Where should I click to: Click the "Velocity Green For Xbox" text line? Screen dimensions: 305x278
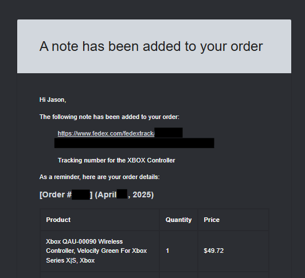(x=112, y=251)
